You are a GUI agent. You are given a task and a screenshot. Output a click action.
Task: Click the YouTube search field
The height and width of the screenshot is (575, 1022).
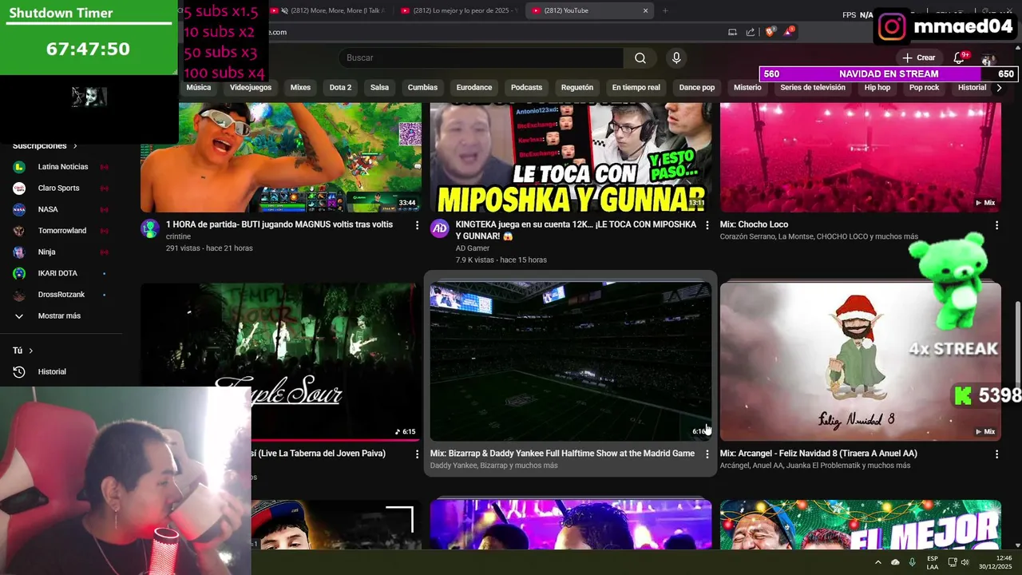(x=481, y=57)
